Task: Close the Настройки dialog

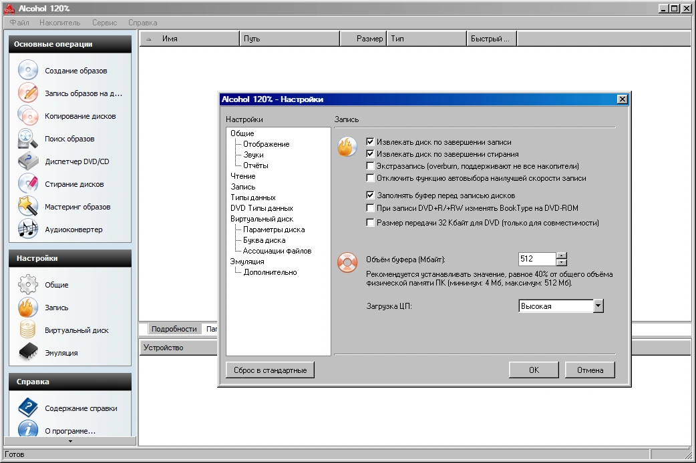Action: [x=623, y=99]
